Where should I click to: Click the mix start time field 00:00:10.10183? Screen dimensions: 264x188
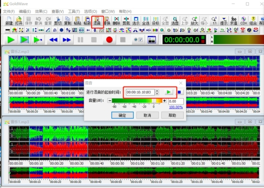tap(140, 92)
